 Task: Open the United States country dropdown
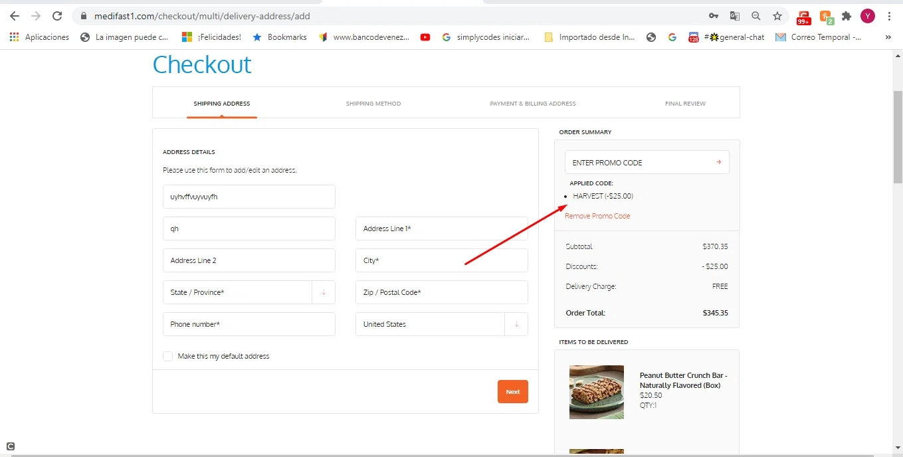click(442, 324)
